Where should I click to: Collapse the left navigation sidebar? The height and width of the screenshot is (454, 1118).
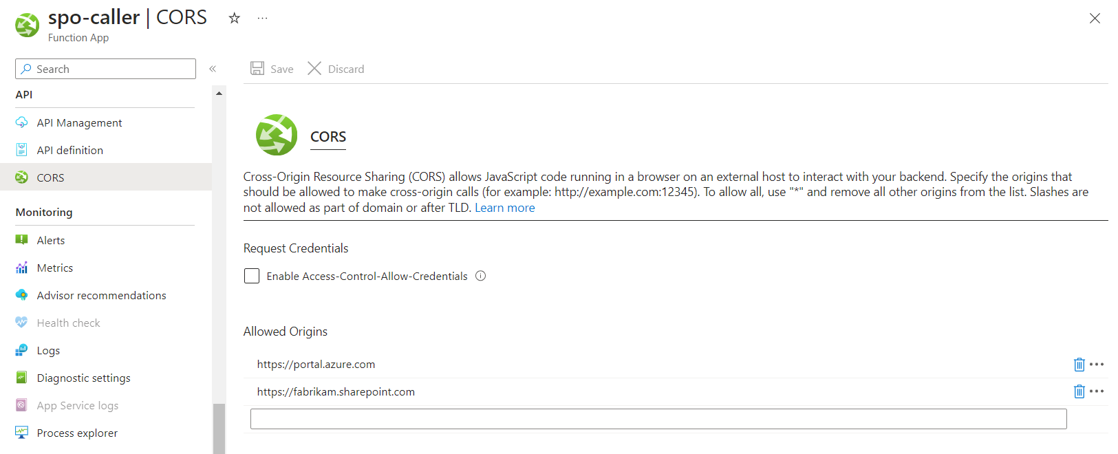[213, 69]
